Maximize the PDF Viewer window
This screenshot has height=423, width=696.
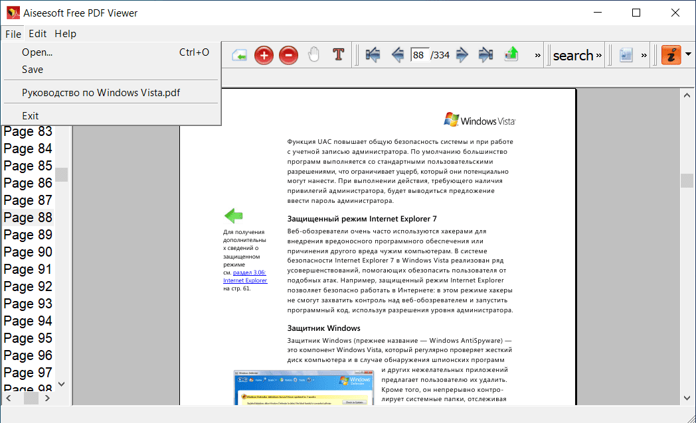click(636, 13)
